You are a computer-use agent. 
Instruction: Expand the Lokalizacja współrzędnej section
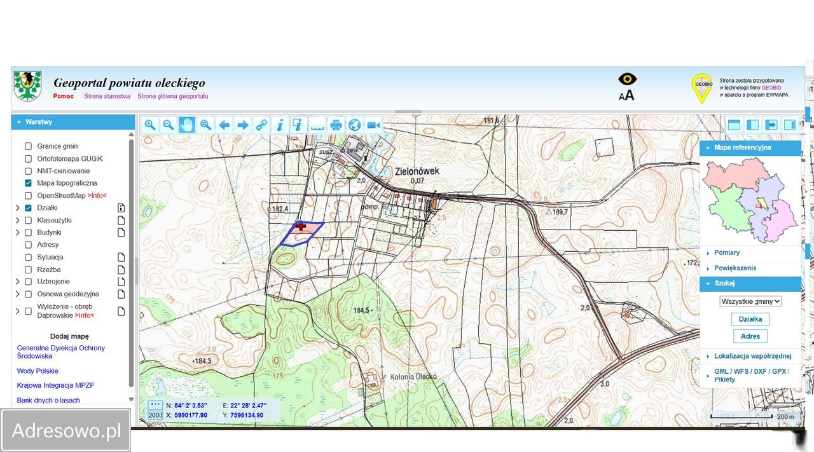[x=750, y=356]
